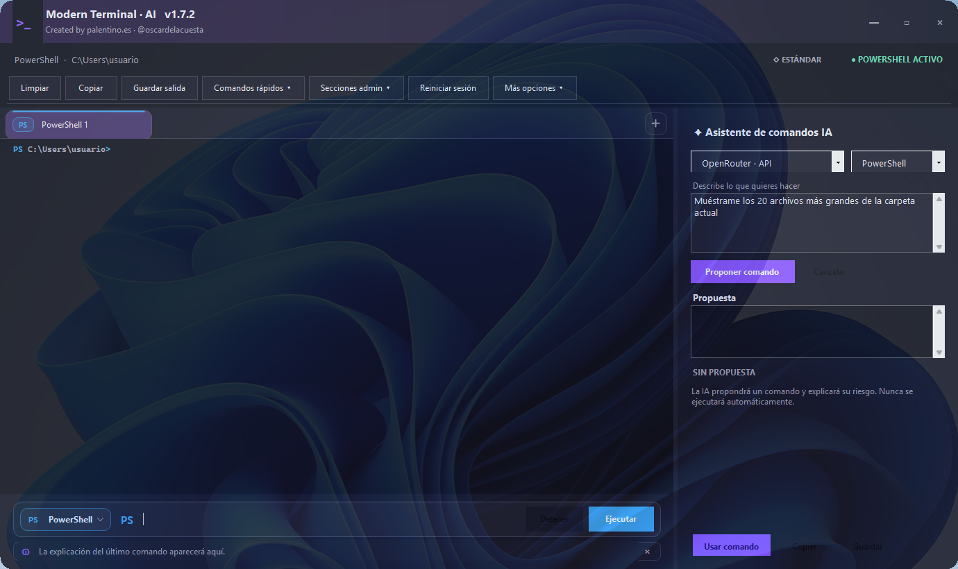
Task: Click Reiniciar sesión button
Action: point(448,88)
